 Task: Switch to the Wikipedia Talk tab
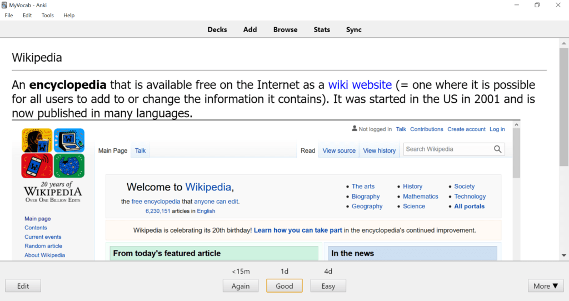(140, 150)
